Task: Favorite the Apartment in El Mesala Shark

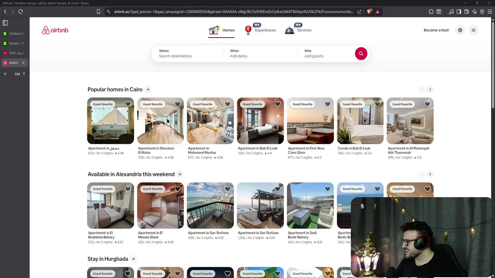Action: click(178, 189)
